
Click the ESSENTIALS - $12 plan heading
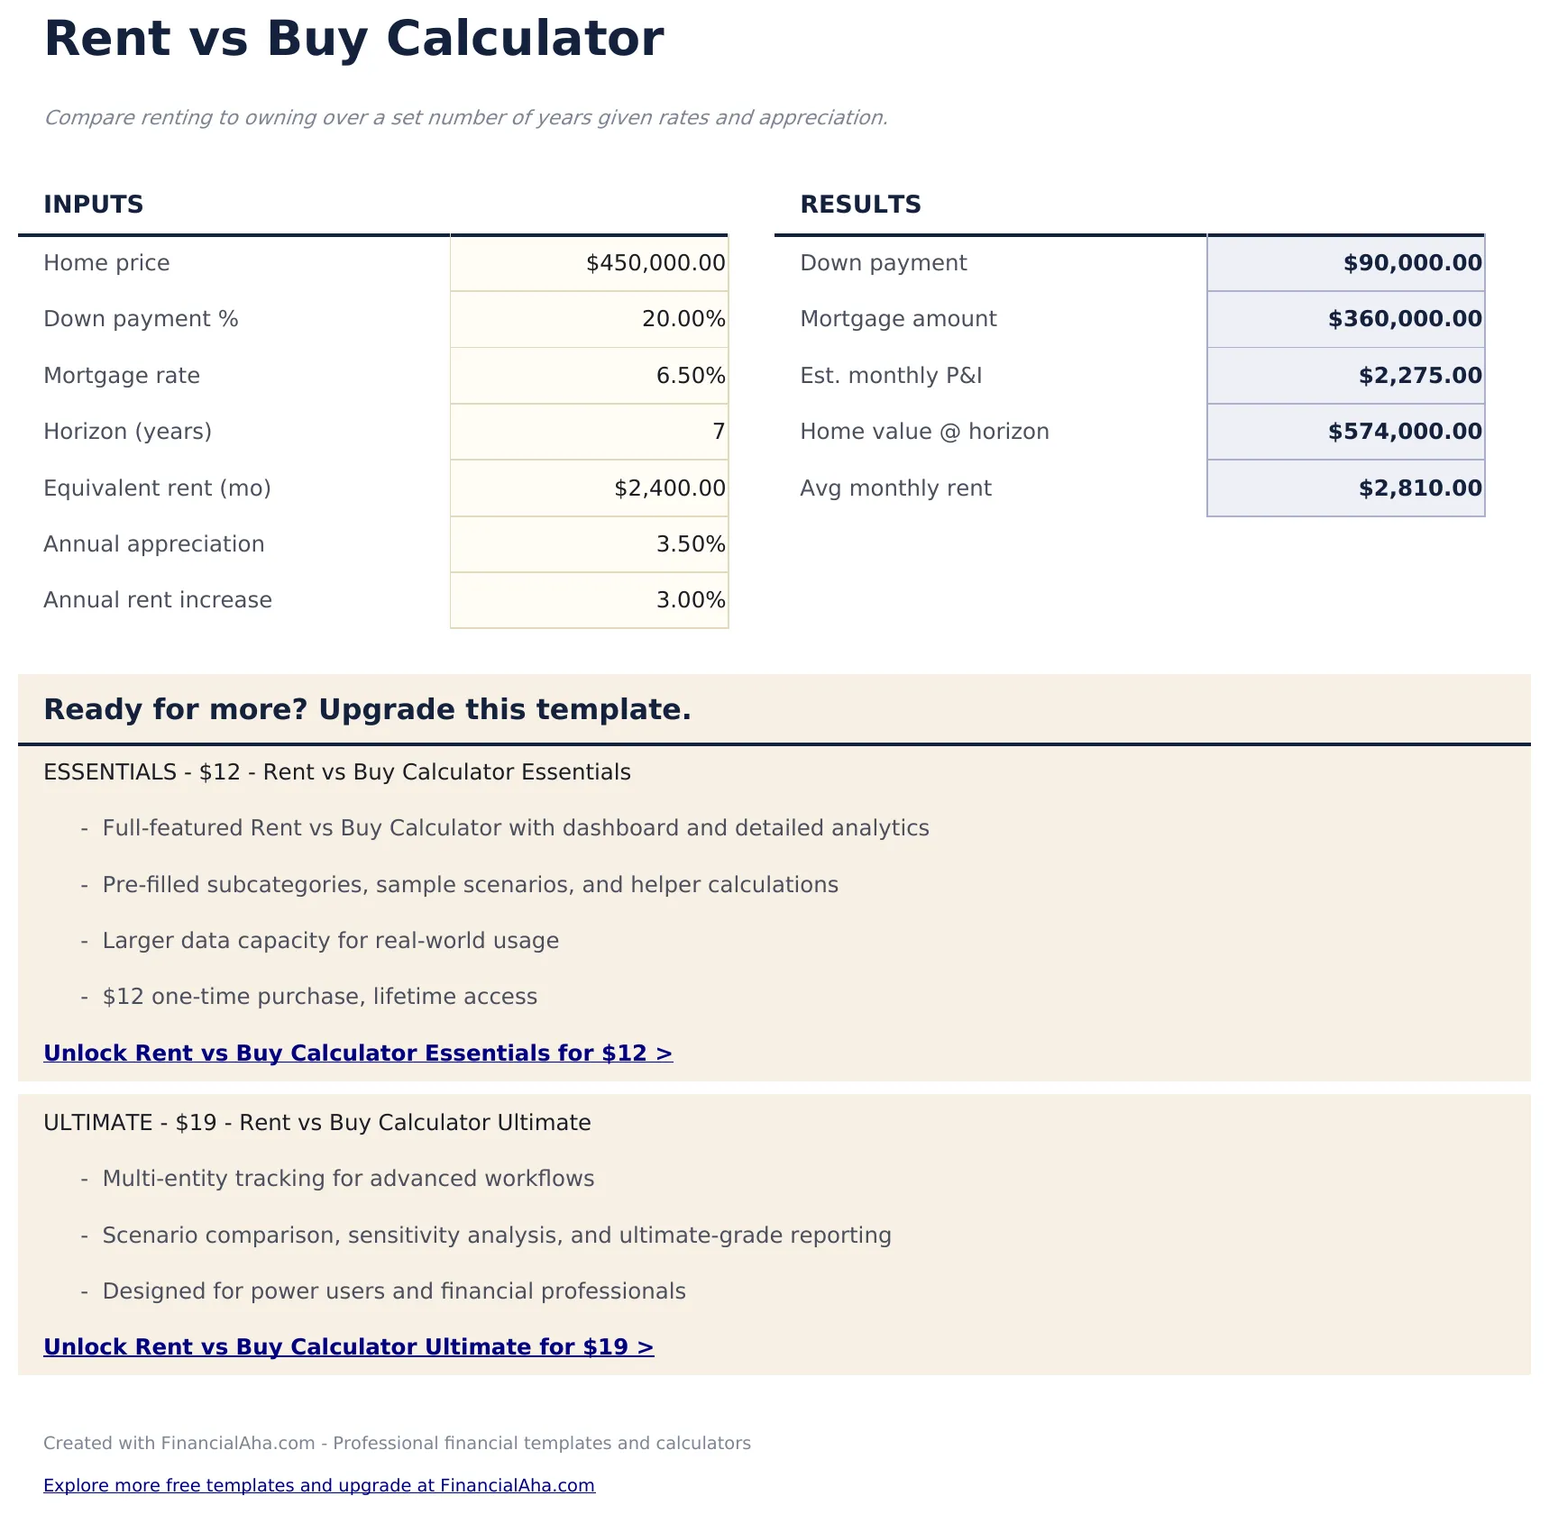[x=337, y=772]
